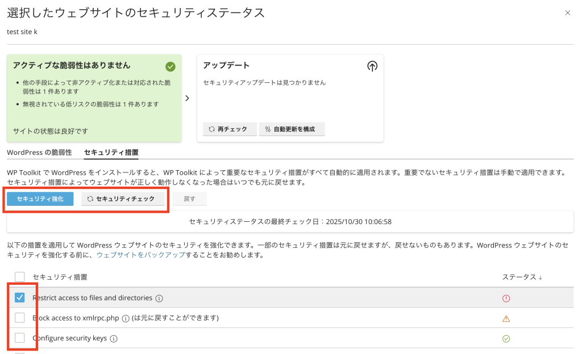The width and height of the screenshot is (582, 354).
Task: Check the Configure security keys box
Action: tap(20, 338)
